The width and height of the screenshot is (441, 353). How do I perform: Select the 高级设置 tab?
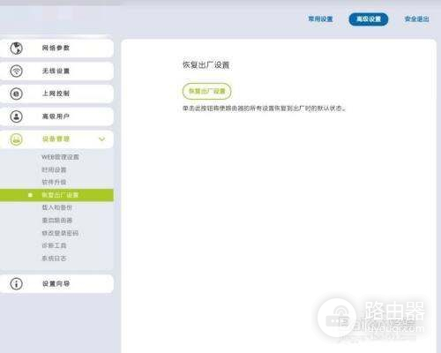369,19
